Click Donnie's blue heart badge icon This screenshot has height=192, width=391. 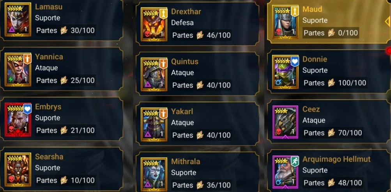point(295,61)
